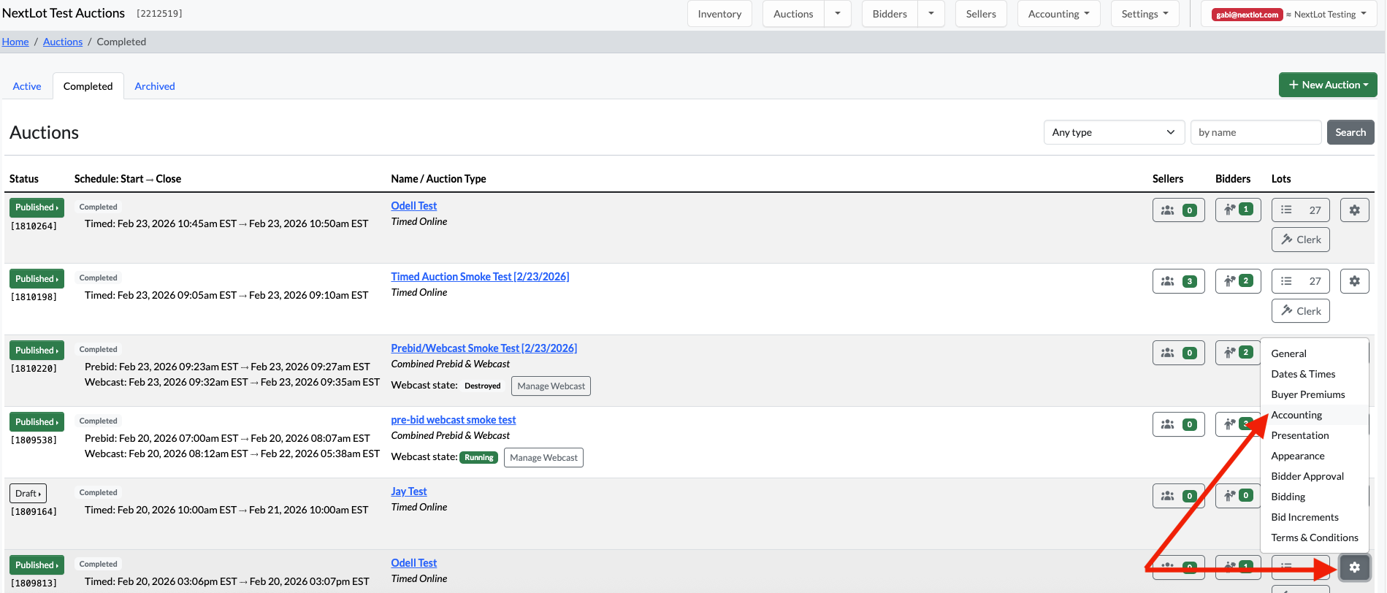Open sellers count for pre-bid webcast smoke test
The width and height of the screenshot is (1387, 593).
point(1178,424)
